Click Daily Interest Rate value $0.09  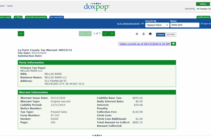tap(139, 102)
